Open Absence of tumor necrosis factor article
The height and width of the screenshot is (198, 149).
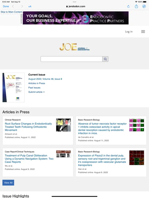click(x=102, y=128)
